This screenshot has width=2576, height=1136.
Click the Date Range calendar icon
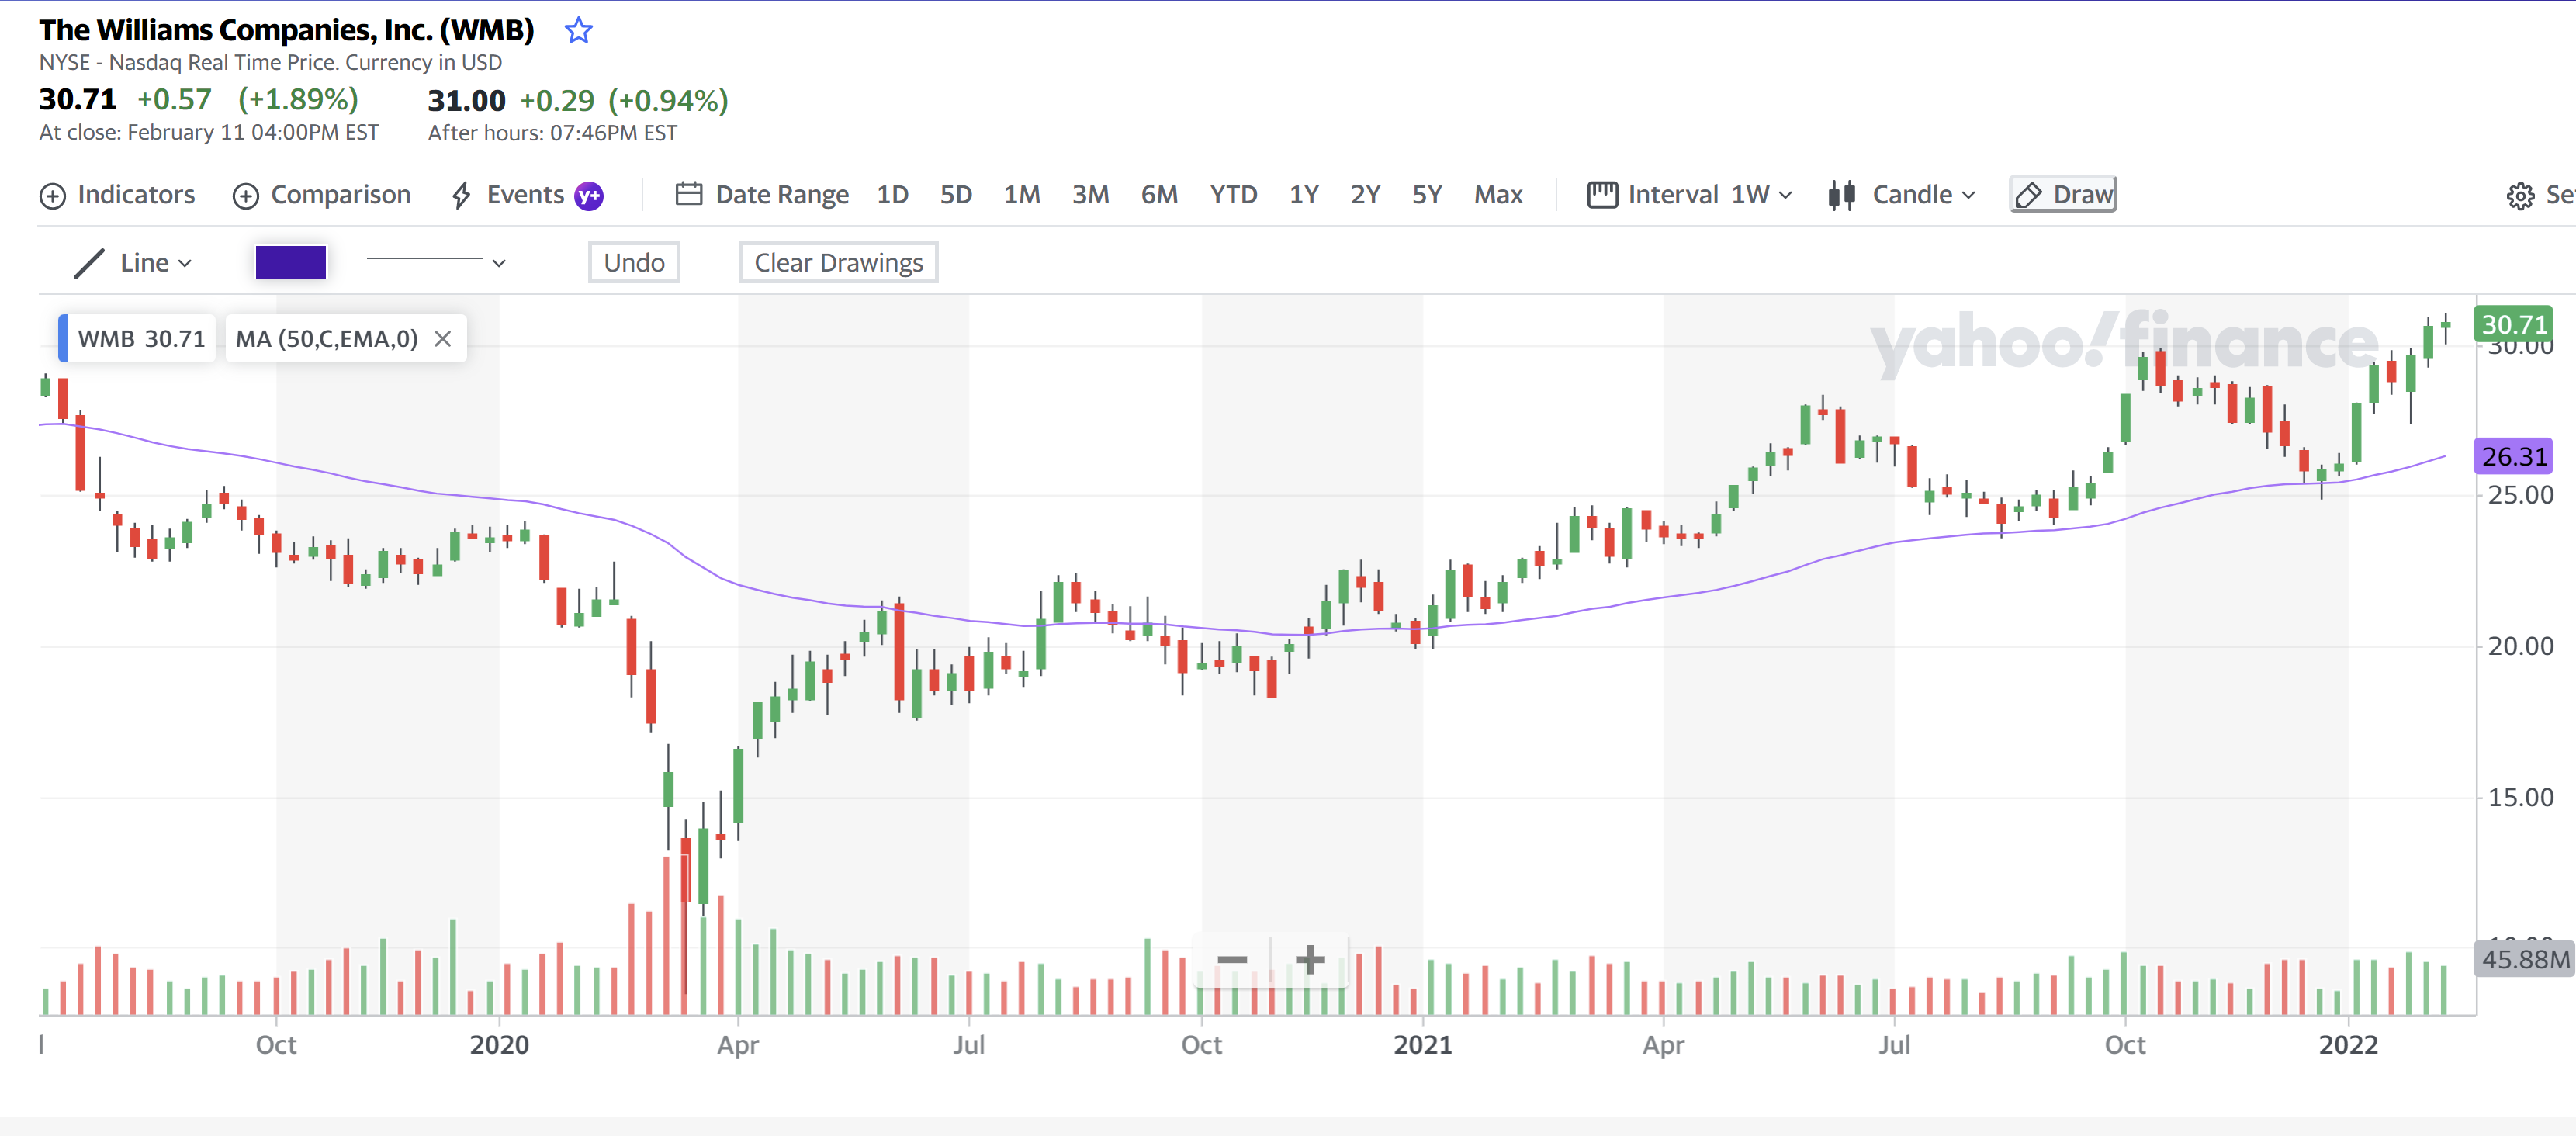pyautogui.click(x=689, y=194)
